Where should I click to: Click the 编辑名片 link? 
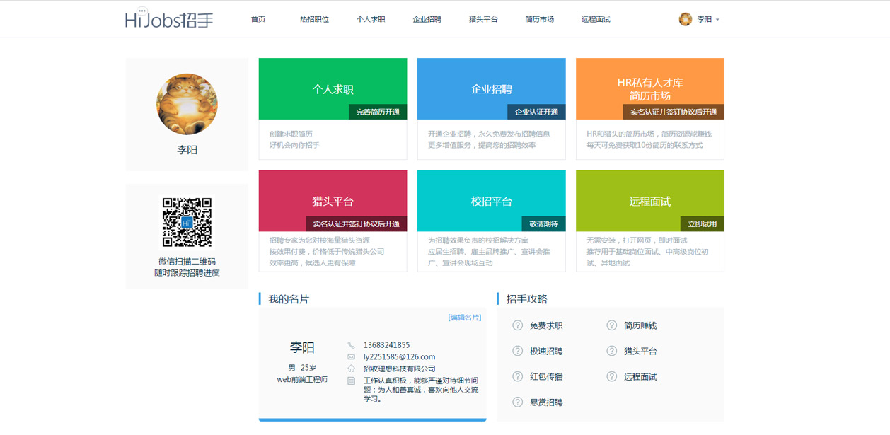coord(463,317)
